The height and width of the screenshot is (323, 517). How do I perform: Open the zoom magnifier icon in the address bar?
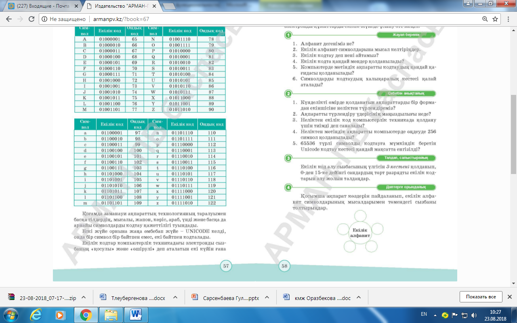(x=485, y=19)
